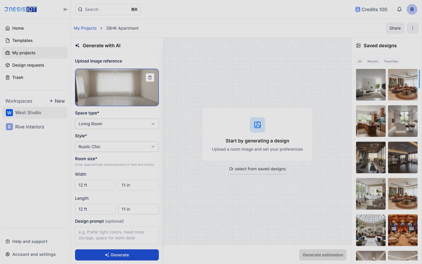This screenshot has width=422, height=264.
Task: Click Generate estimation
Action: tap(322, 255)
